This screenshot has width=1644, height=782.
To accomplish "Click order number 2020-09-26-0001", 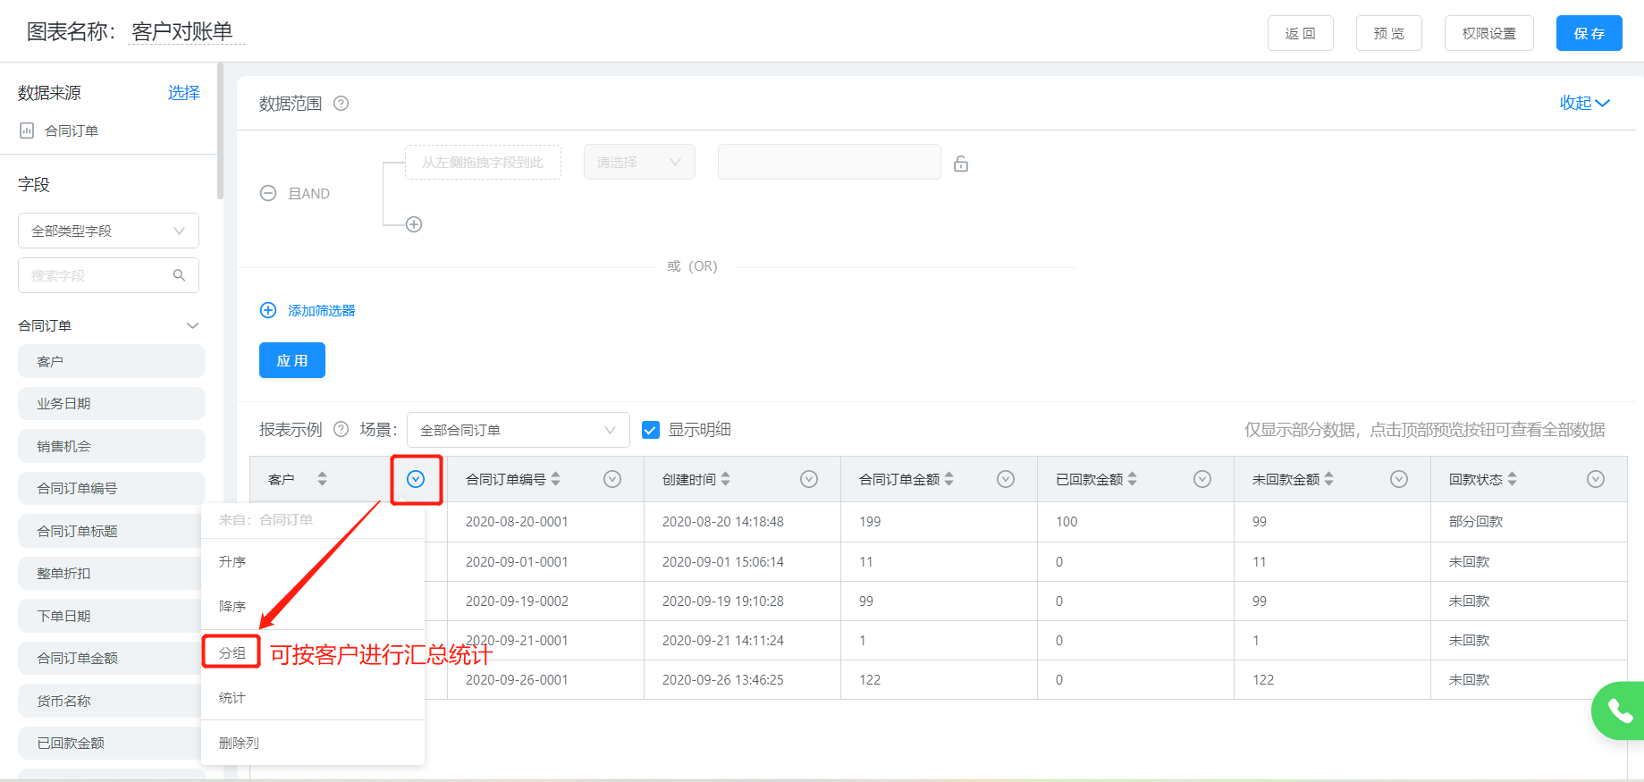I will point(517,680).
